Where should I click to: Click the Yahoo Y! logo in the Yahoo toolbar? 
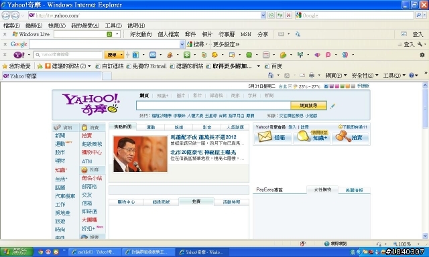click(x=19, y=55)
